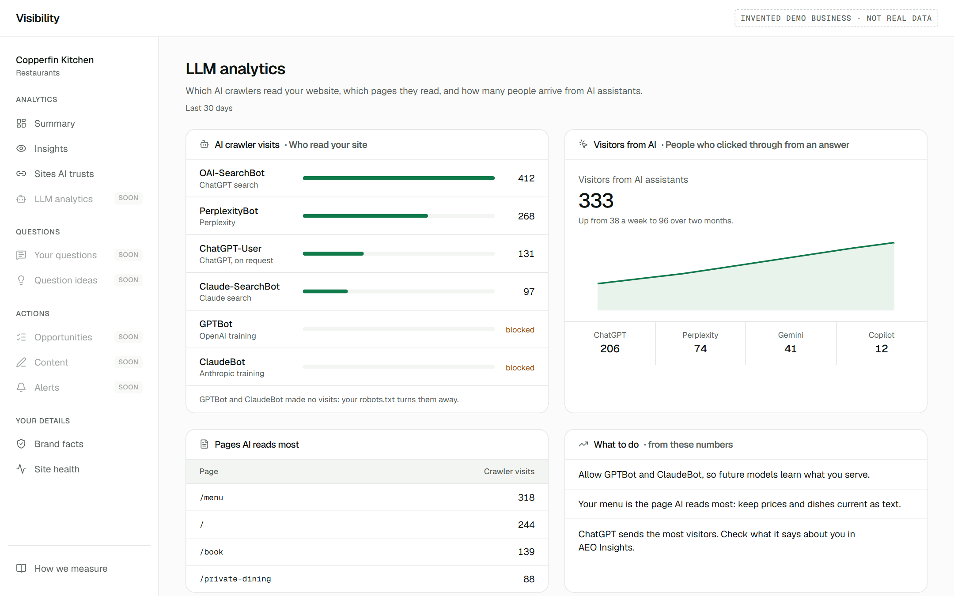Open Brand facts
This screenshot has width=954, height=596.
click(x=79, y=444)
